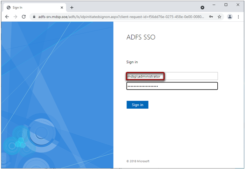The width and height of the screenshot is (245, 169).
Task: Click the address bar URL
Action: [121, 17]
